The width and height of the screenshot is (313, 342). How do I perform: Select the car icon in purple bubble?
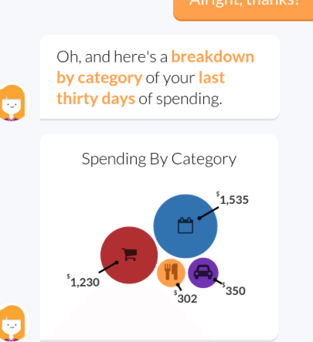pos(203,272)
